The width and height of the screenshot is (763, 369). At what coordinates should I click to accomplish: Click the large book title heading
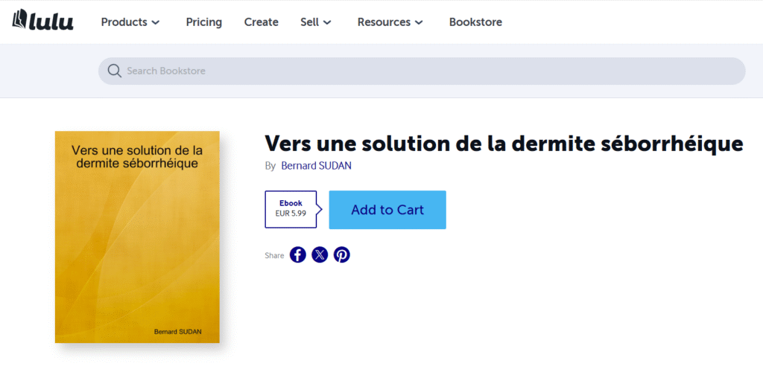point(504,144)
